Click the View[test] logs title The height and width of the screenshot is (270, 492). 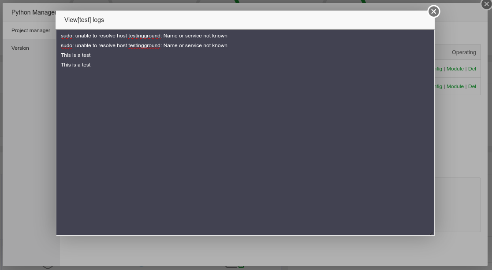click(x=84, y=20)
